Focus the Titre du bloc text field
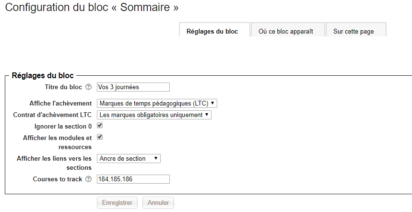The image size is (412, 212). pos(133,87)
